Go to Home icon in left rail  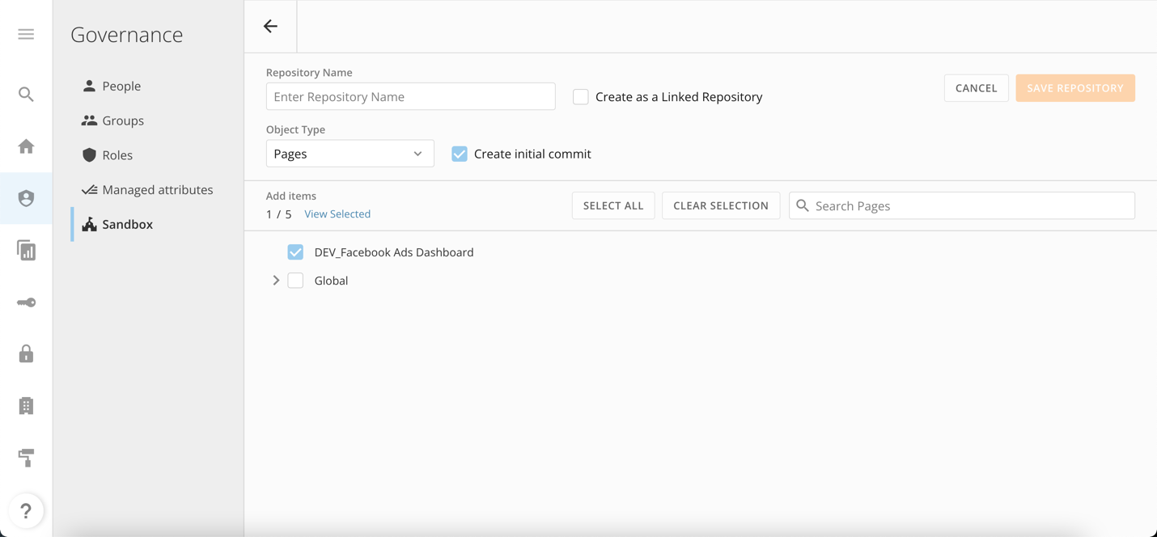pyautogui.click(x=26, y=146)
